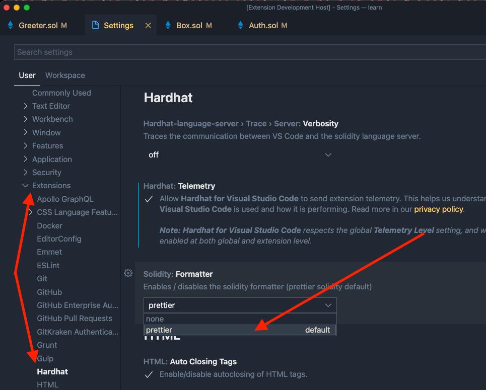Select Grunt extension settings
486x390 pixels.
point(47,345)
